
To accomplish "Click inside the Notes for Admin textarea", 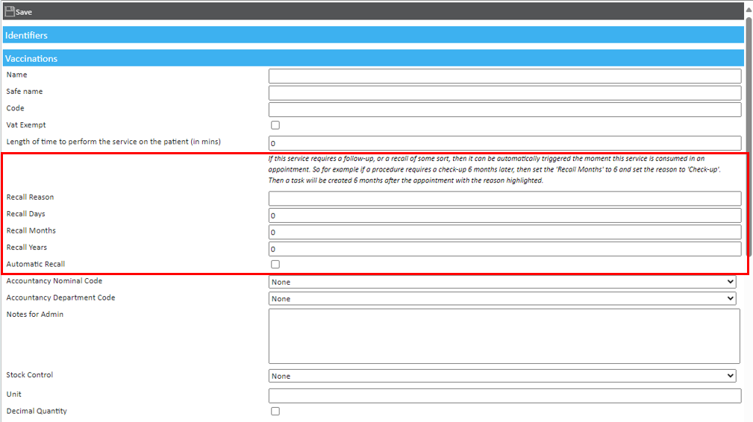I will [x=504, y=336].
